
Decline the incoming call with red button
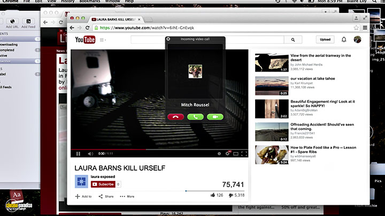point(175,117)
